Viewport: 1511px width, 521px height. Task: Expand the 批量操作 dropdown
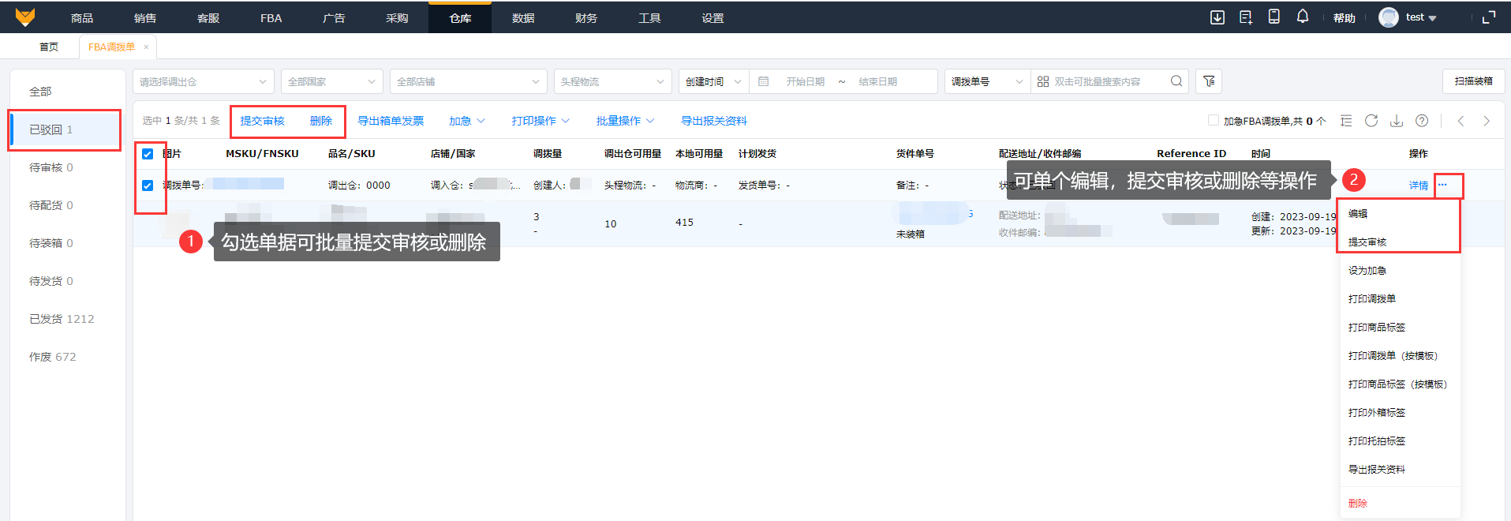[x=625, y=121]
